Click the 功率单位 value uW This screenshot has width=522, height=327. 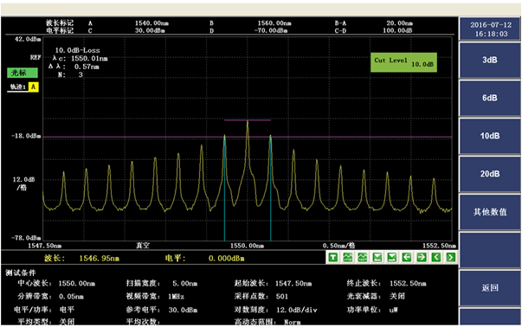click(x=394, y=310)
